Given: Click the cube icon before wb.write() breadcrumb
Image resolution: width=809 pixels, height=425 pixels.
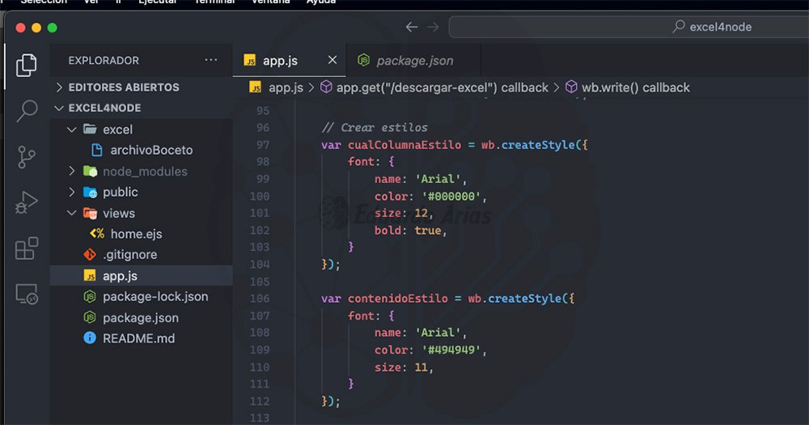Looking at the screenshot, I should [571, 87].
